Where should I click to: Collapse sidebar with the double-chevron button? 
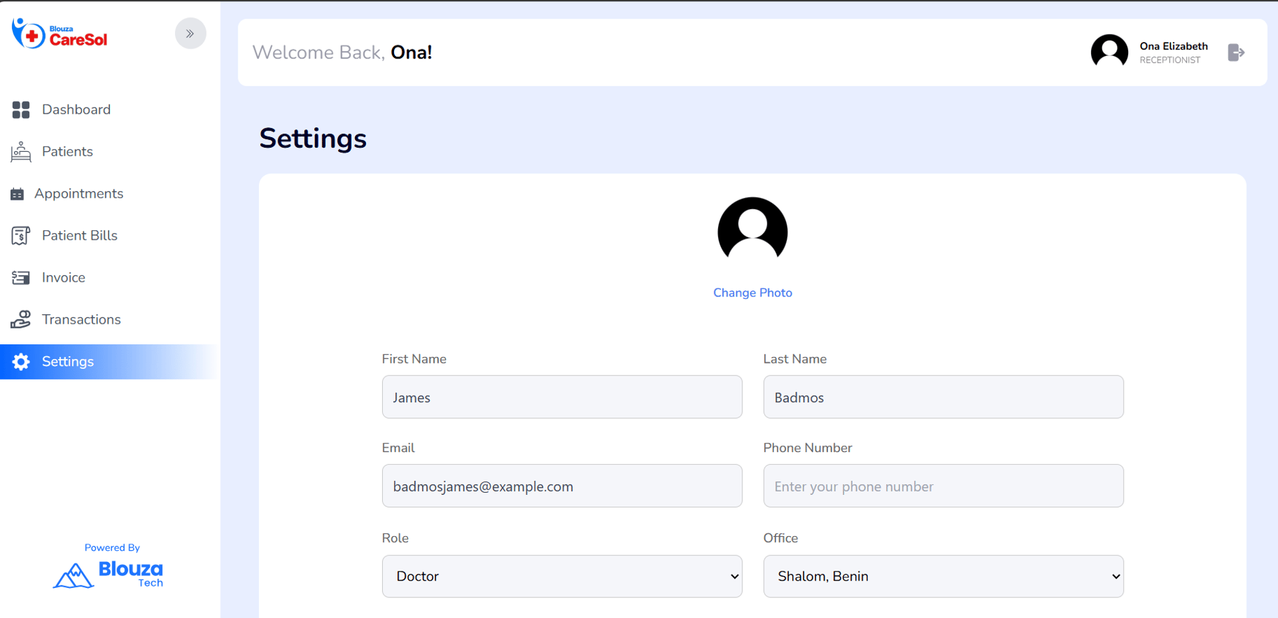(190, 33)
